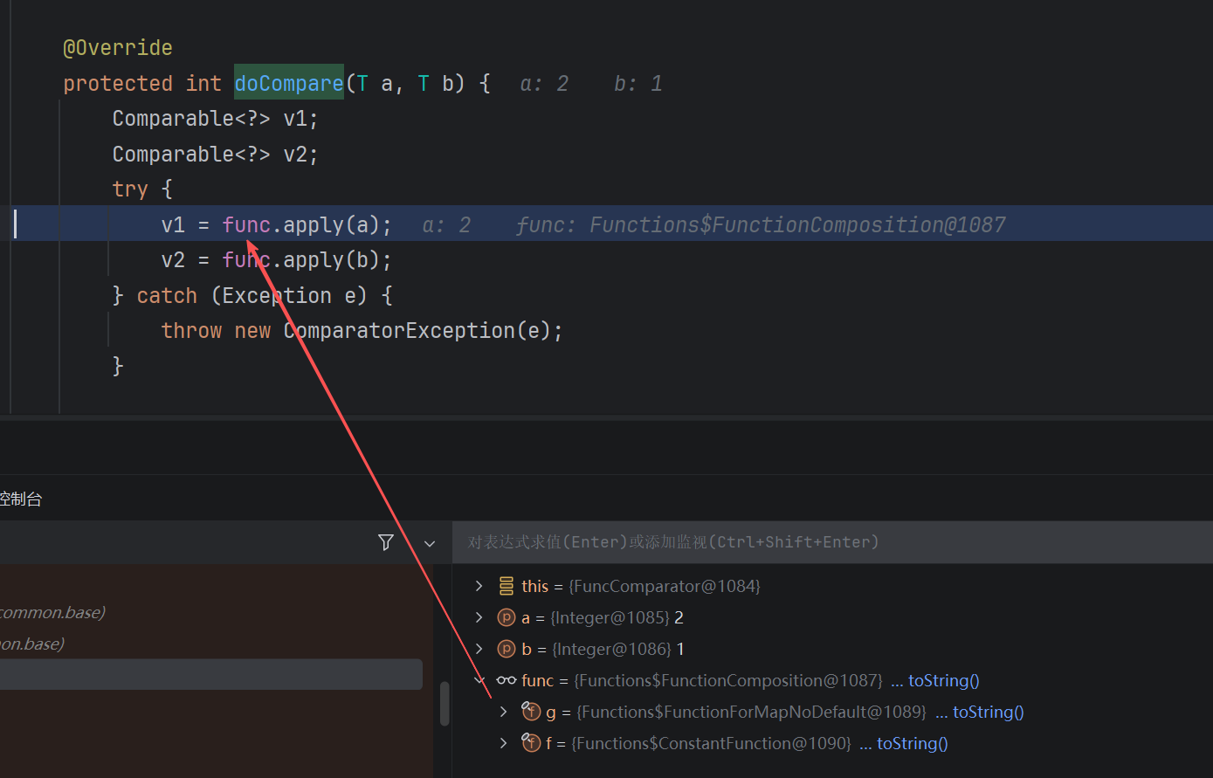This screenshot has height=778, width=1213.
Task: Select the 控制台 console tab
Action: click(21, 499)
